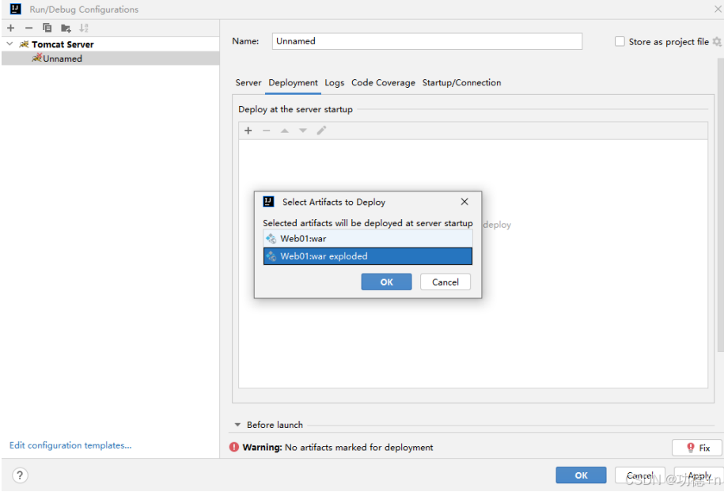The height and width of the screenshot is (492, 724).
Task: Add a new run configuration with plus icon
Action: click(10, 28)
